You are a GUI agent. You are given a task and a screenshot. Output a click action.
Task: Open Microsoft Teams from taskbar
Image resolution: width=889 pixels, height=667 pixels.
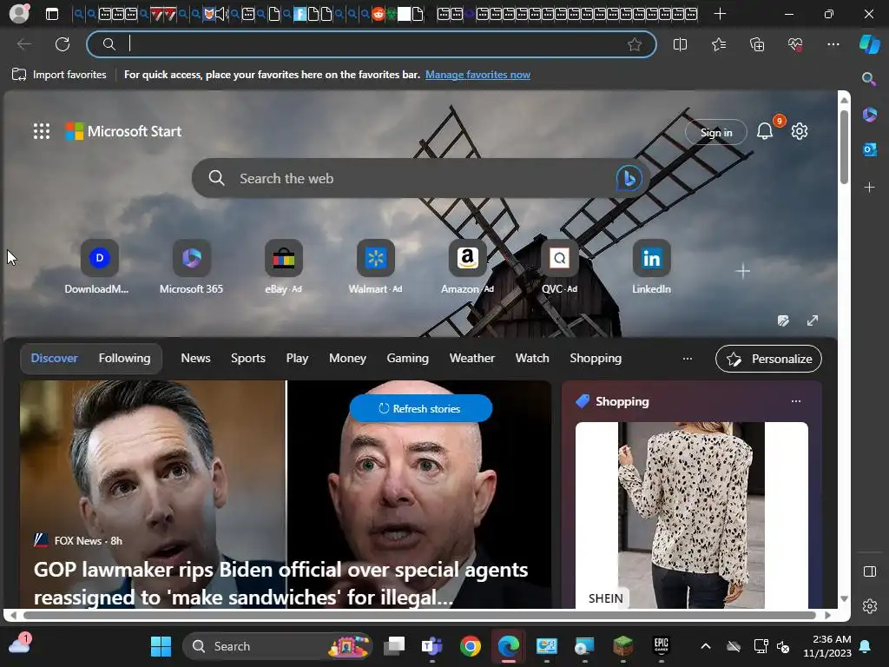tap(432, 646)
